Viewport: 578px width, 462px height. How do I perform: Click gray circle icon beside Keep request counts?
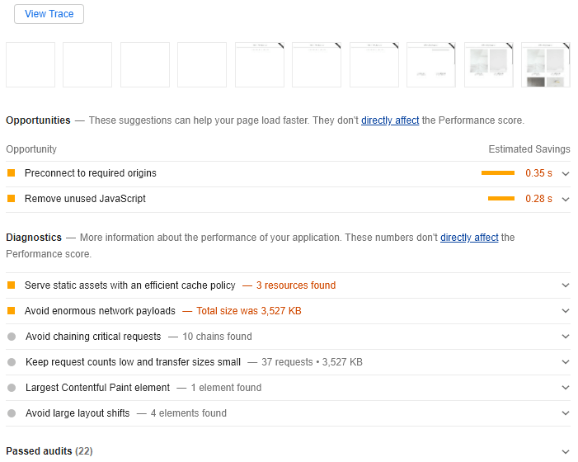[x=12, y=362]
